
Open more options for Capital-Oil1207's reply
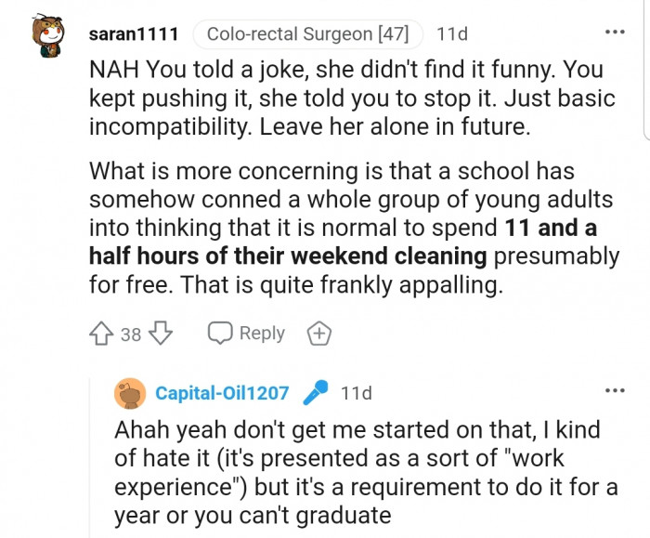click(615, 390)
